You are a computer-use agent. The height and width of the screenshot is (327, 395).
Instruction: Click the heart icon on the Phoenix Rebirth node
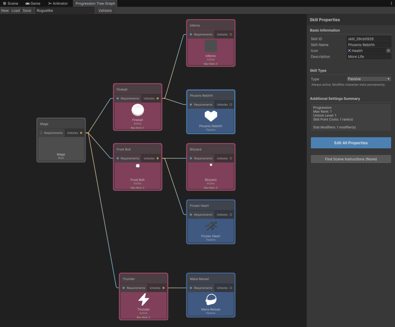(x=211, y=115)
